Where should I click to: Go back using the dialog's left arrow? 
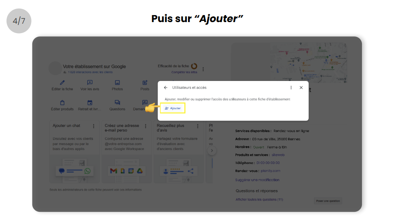[x=166, y=88]
